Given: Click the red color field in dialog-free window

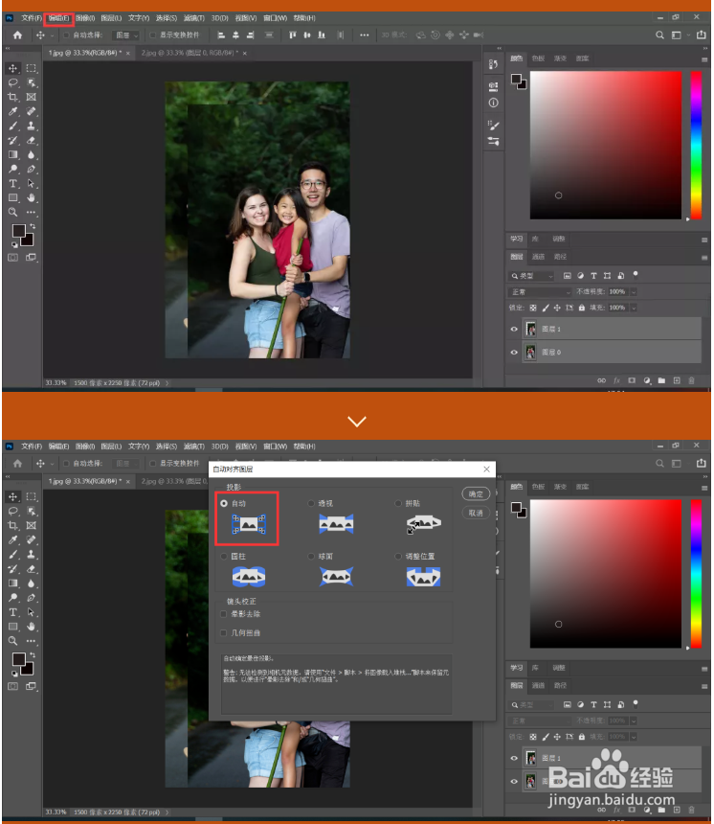Looking at the screenshot, I should point(605,145).
